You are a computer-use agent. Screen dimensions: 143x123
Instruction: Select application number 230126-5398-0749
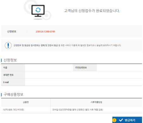click(45, 32)
